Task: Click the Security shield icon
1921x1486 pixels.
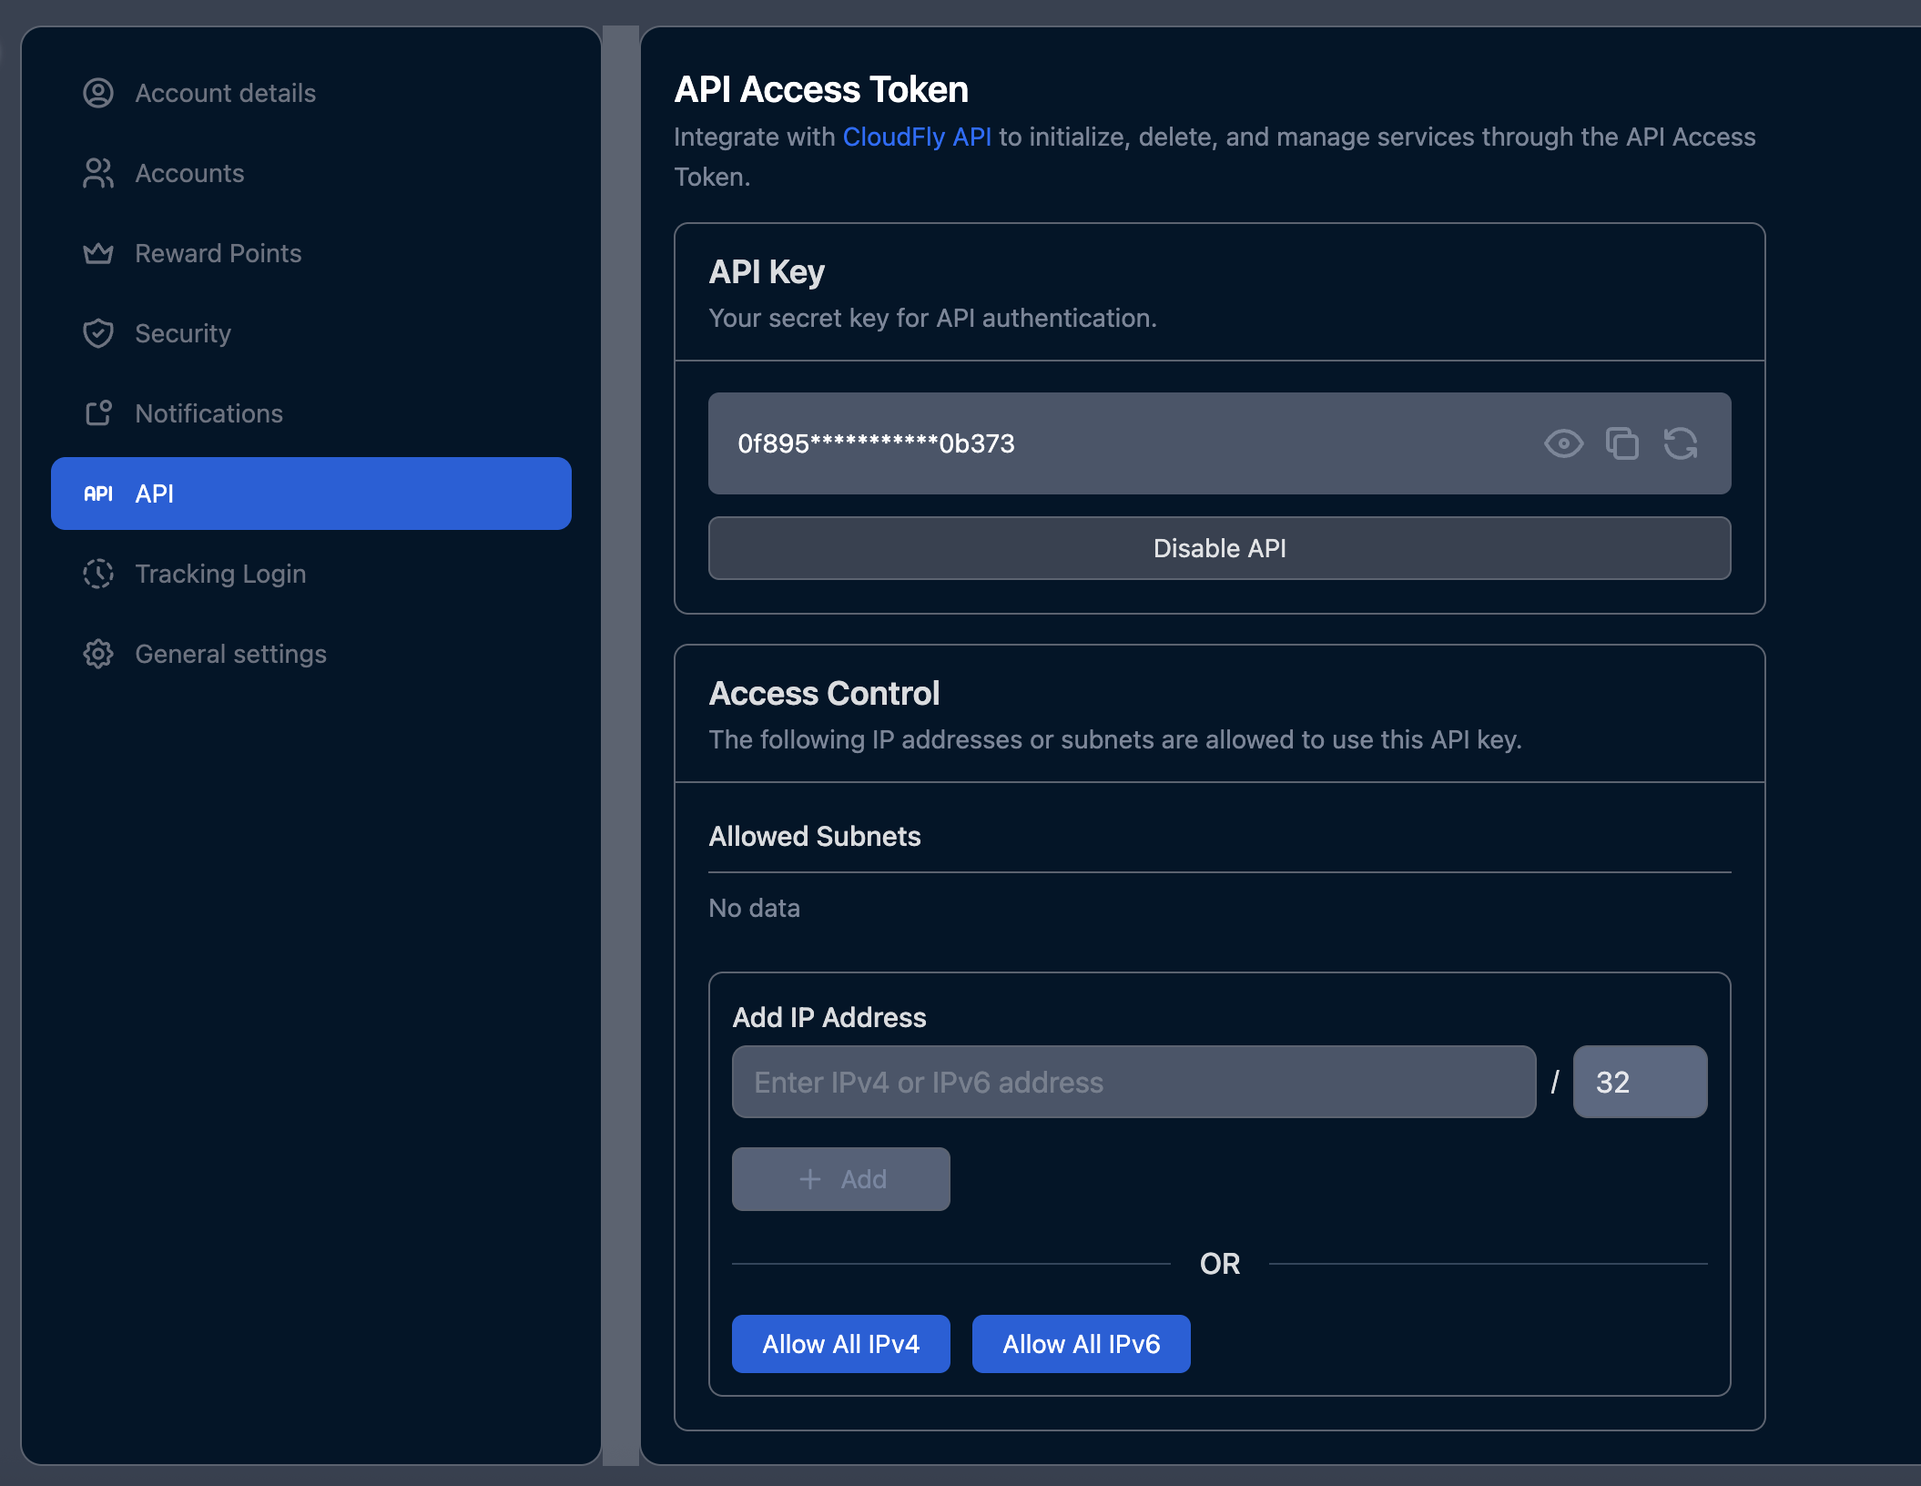Action: [98, 333]
